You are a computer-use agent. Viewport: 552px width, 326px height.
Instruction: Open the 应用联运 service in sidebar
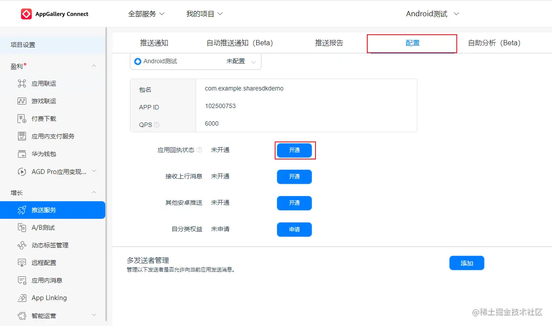click(x=43, y=83)
